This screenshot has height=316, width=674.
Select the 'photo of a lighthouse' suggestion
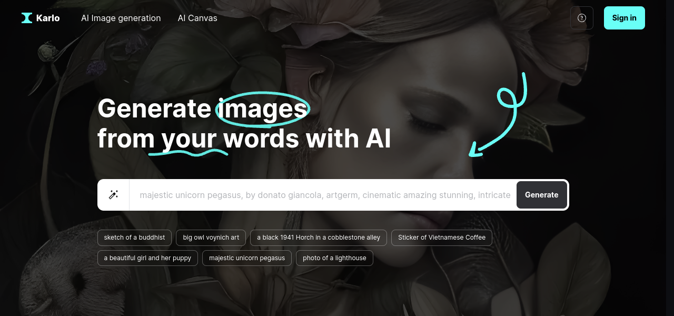click(334, 258)
